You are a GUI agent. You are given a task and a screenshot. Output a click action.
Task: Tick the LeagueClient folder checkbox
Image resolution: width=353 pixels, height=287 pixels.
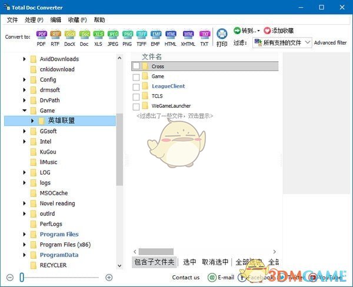[x=136, y=86]
